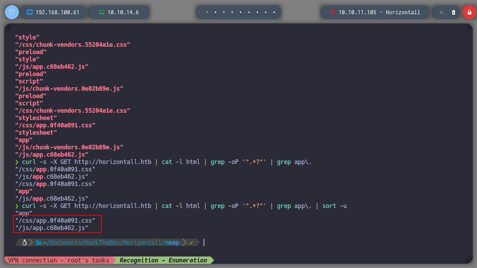Click the green VPN laptop icon

pyautogui.click(x=102, y=12)
